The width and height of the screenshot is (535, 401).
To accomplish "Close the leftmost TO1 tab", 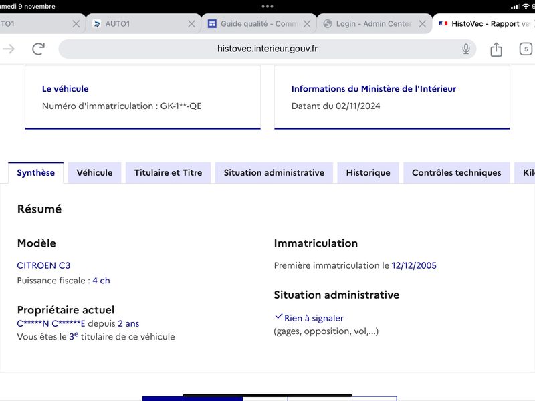I will (76, 24).
